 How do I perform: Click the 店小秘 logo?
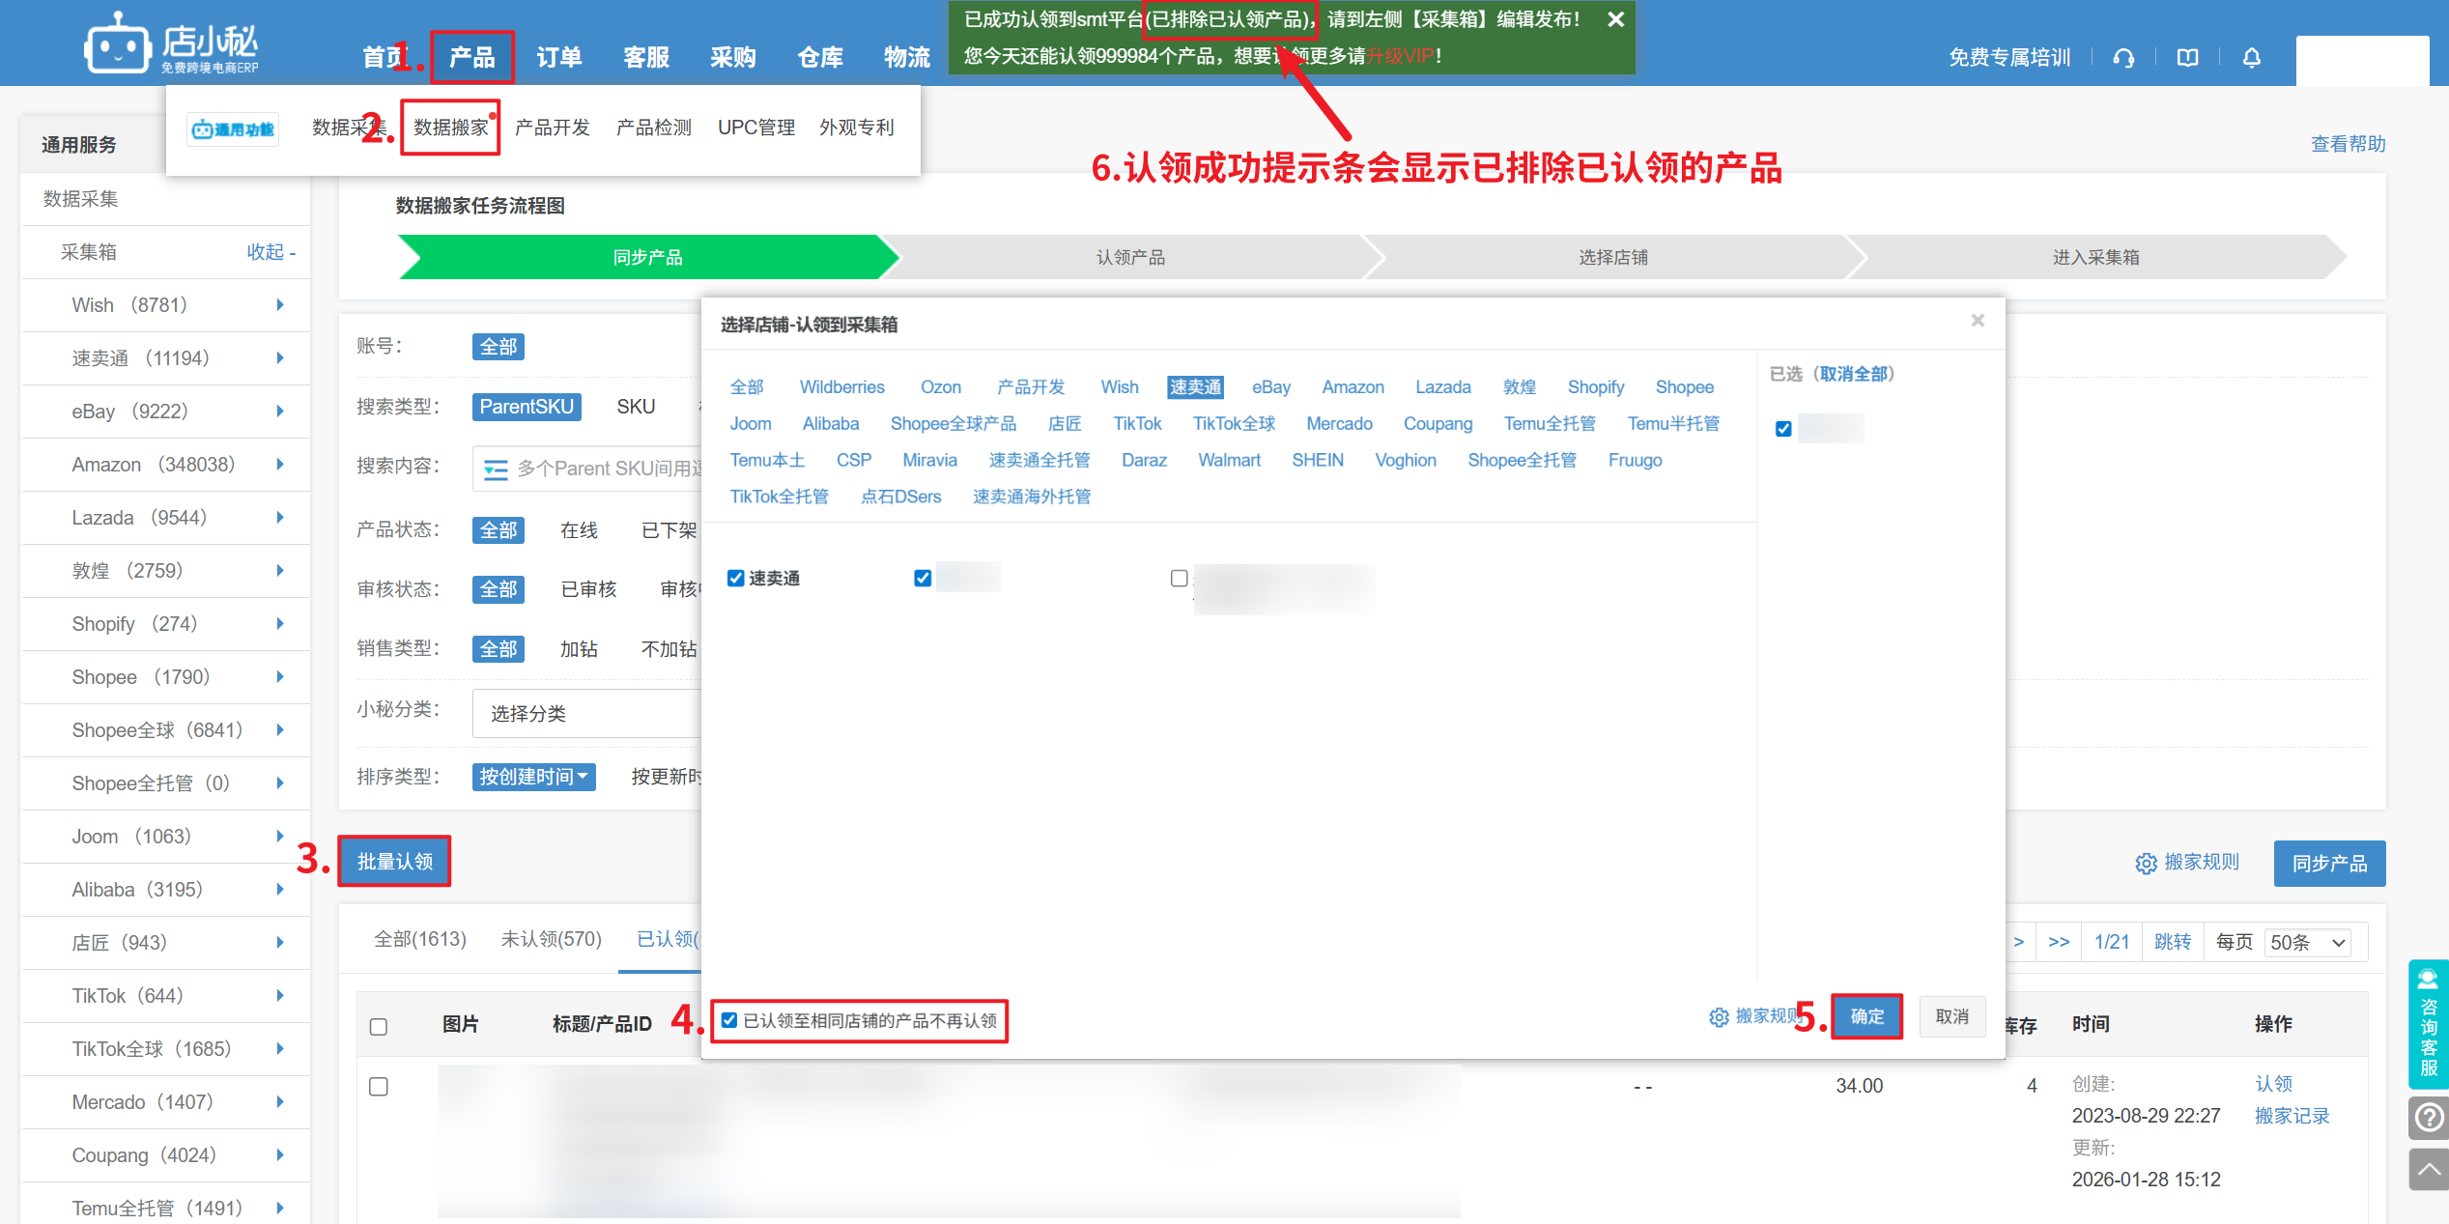pos(172,44)
